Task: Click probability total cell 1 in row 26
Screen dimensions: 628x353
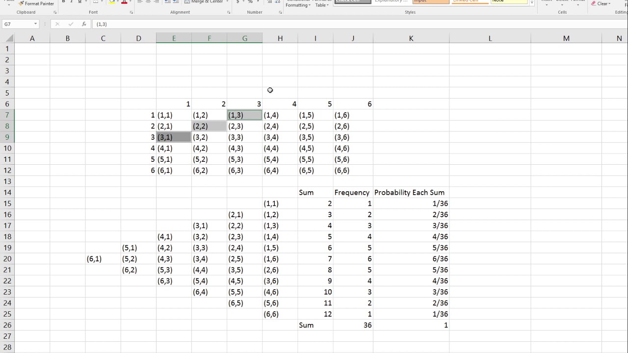Action: 411,325
